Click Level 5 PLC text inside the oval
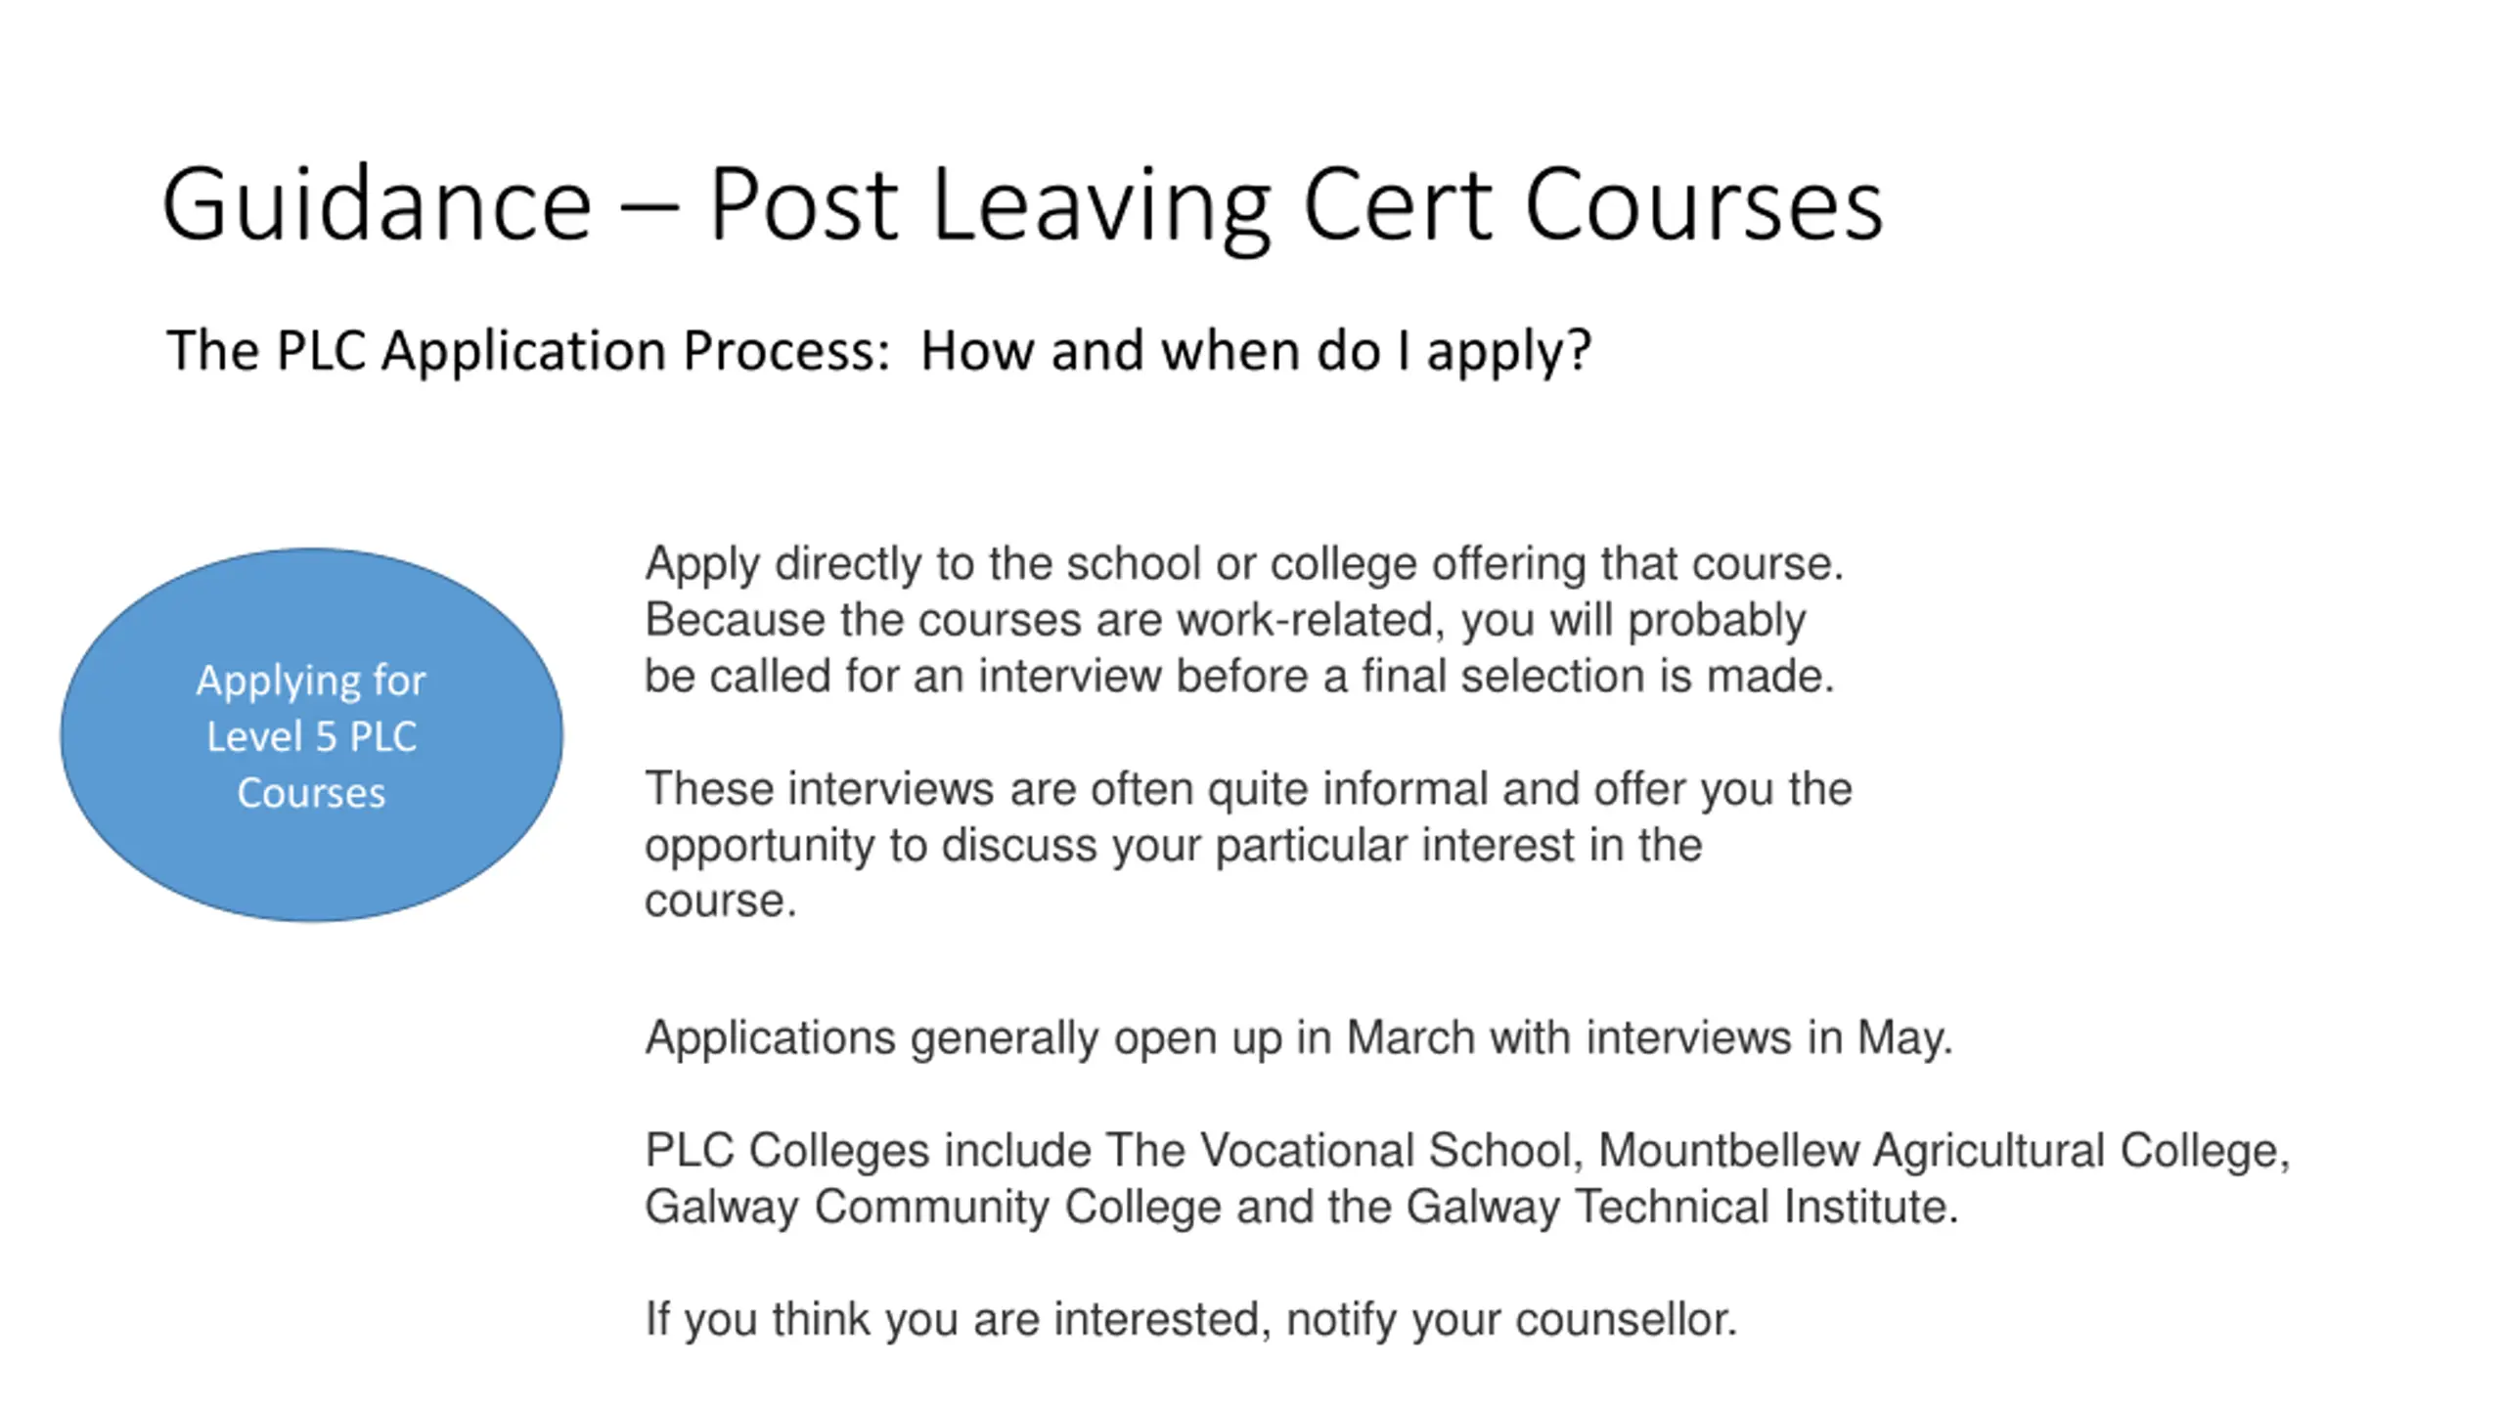Viewport: 2504px width, 1408px height. pos(311,736)
